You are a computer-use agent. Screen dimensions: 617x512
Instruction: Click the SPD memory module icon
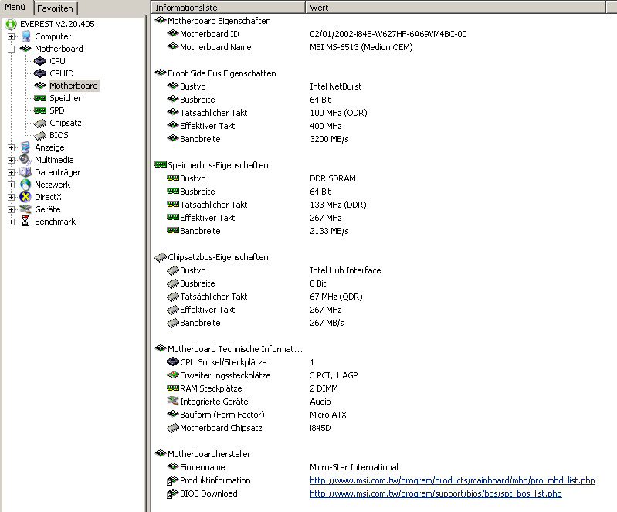pyautogui.click(x=40, y=110)
